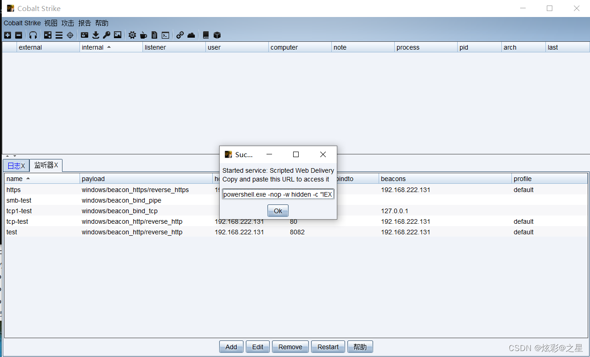Switch to session table view icon
The width and height of the screenshot is (590, 357).
(x=59, y=35)
